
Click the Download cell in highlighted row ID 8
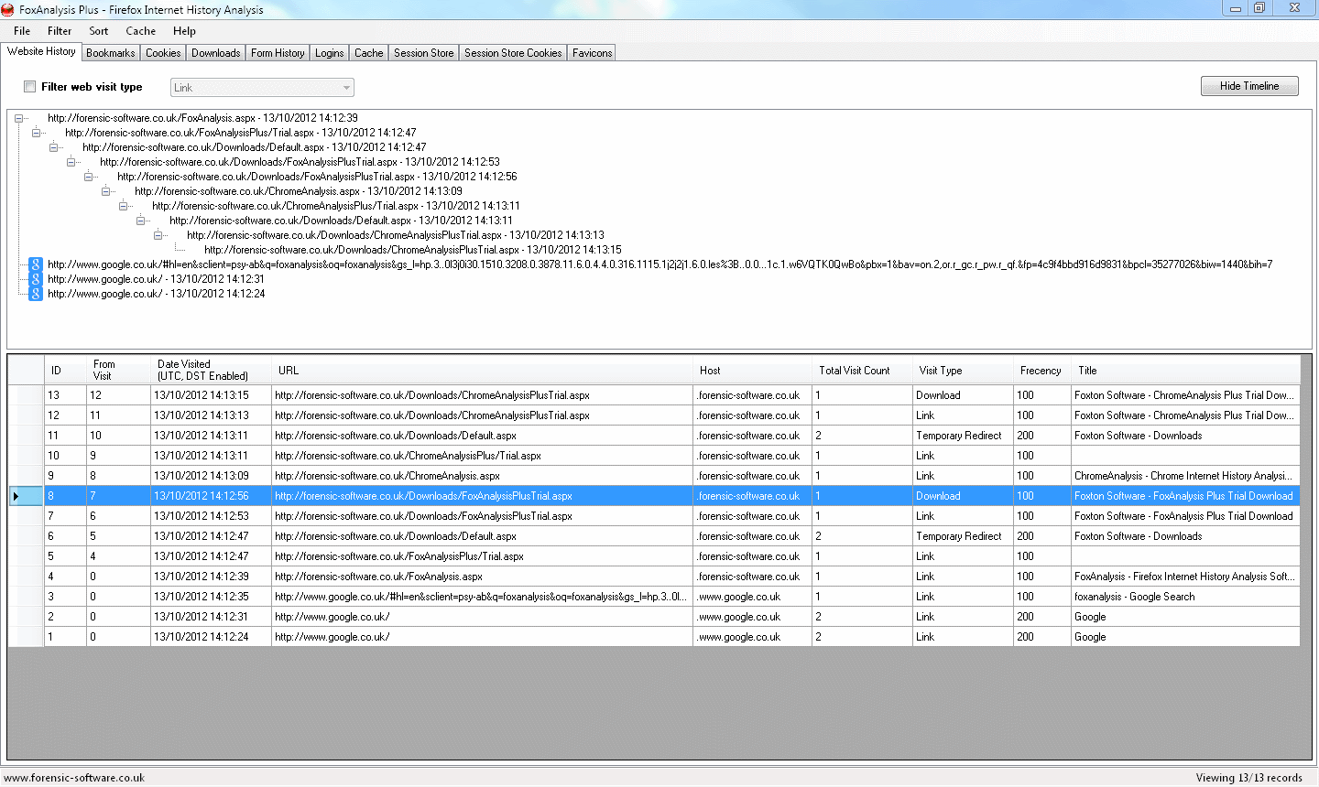click(x=964, y=496)
